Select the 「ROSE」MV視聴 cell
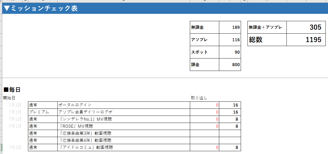 [x=124, y=126]
